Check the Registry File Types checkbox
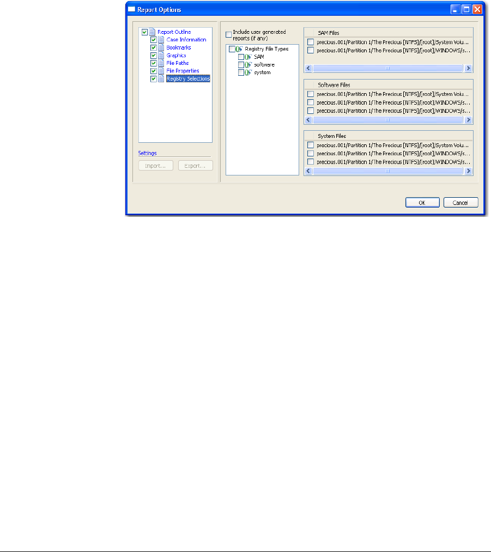 point(232,49)
